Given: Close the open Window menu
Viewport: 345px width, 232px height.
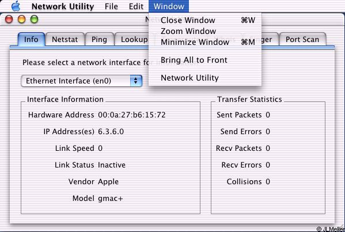Looking at the screenshot, I should [x=169, y=6].
